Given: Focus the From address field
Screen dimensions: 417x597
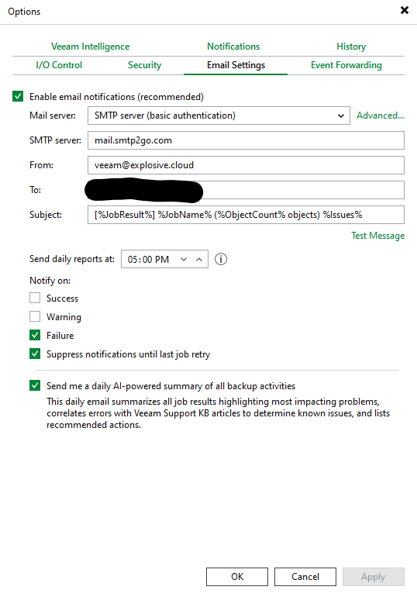Looking at the screenshot, I should click(246, 165).
